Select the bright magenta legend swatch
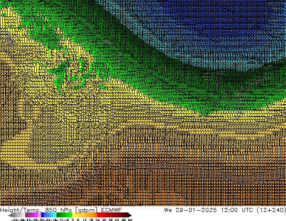 (x=36, y=215)
